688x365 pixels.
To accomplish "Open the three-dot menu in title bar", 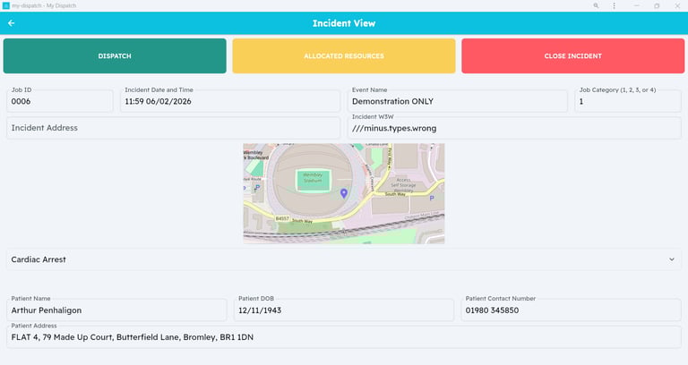I will 614,5.
